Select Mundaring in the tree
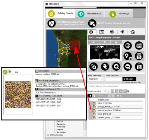 pos(61,124)
